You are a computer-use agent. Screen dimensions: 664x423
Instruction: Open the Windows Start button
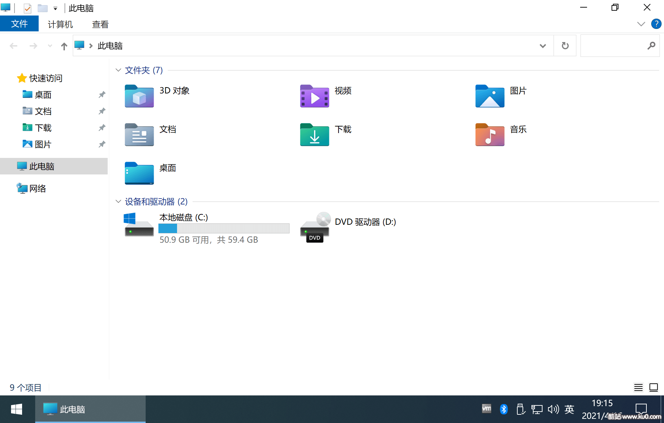click(17, 409)
